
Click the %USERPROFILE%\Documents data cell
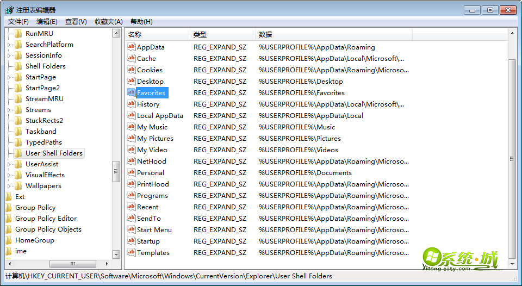pos(305,173)
